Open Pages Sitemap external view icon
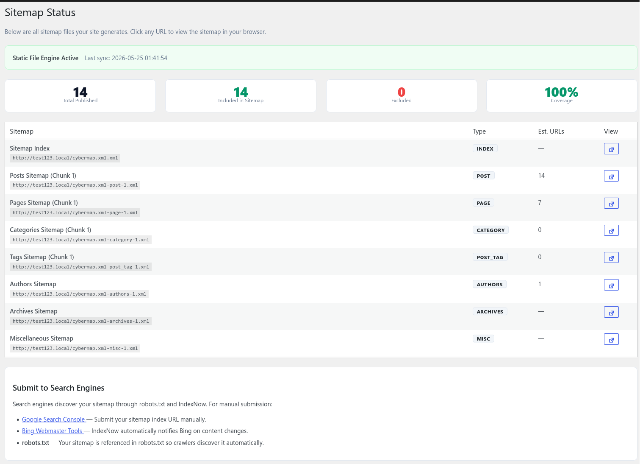 (611, 203)
